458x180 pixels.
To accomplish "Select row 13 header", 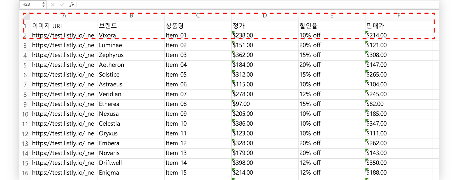I will point(25,143).
